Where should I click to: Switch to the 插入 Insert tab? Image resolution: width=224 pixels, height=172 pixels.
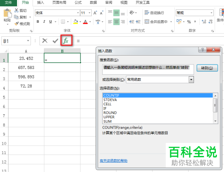pyautogui.click(x=40, y=3)
